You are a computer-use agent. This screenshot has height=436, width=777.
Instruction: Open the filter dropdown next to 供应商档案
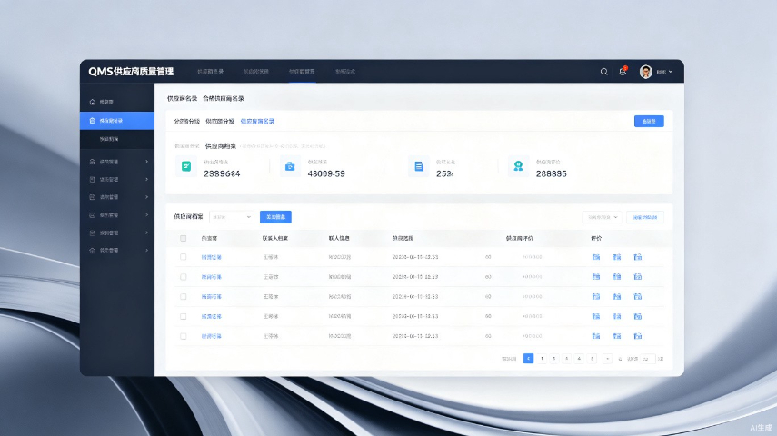tap(232, 217)
